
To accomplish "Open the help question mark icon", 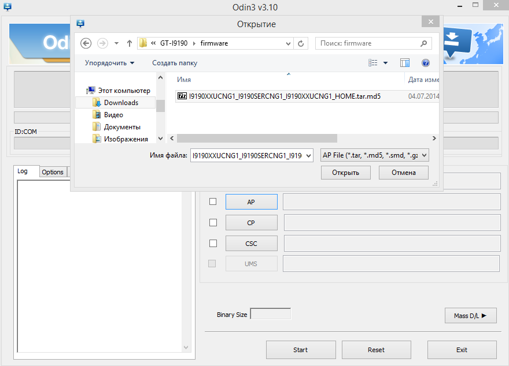I will 425,63.
